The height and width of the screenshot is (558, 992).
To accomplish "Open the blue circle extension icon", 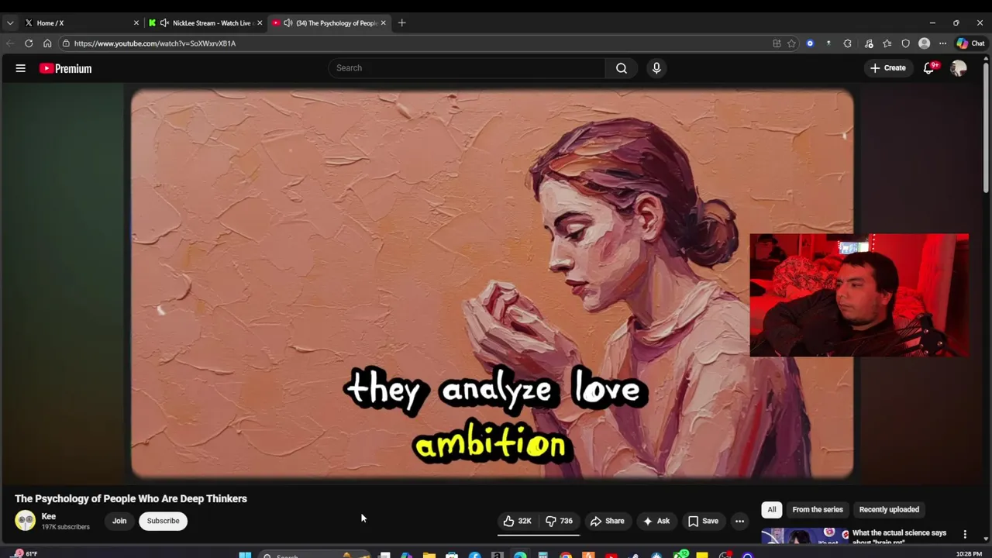I will 810,43.
